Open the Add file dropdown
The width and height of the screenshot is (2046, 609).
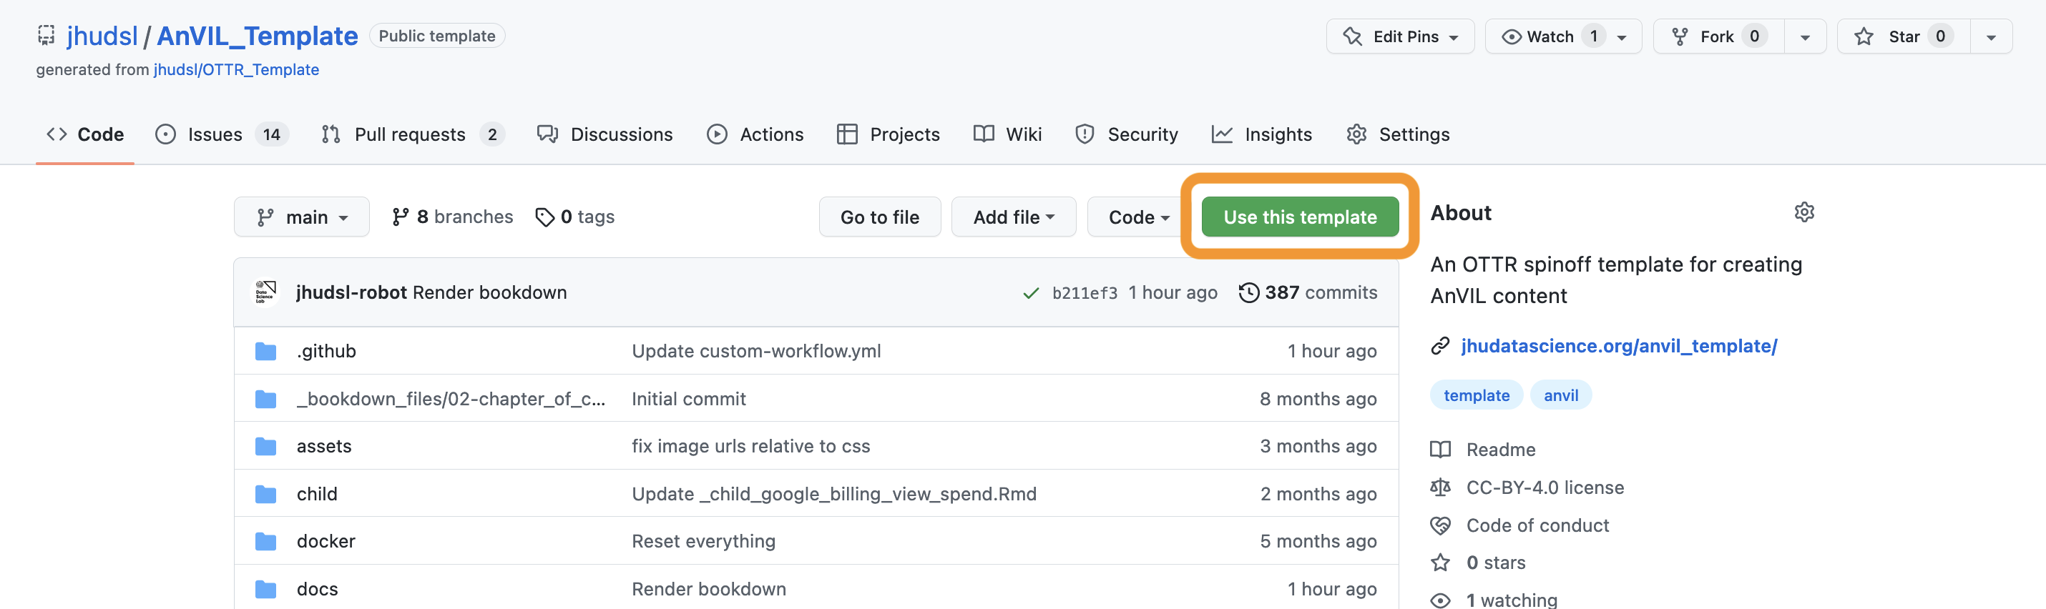[x=1014, y=217]
